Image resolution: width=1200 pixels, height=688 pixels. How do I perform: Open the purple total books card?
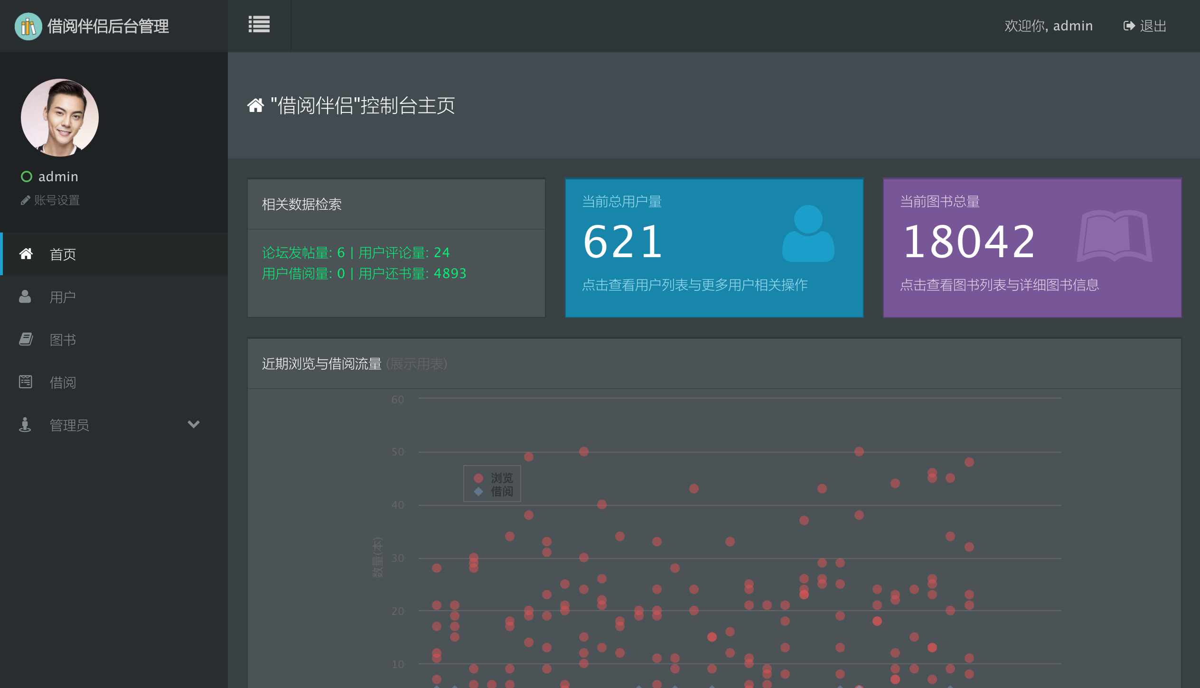[1031, 248]
